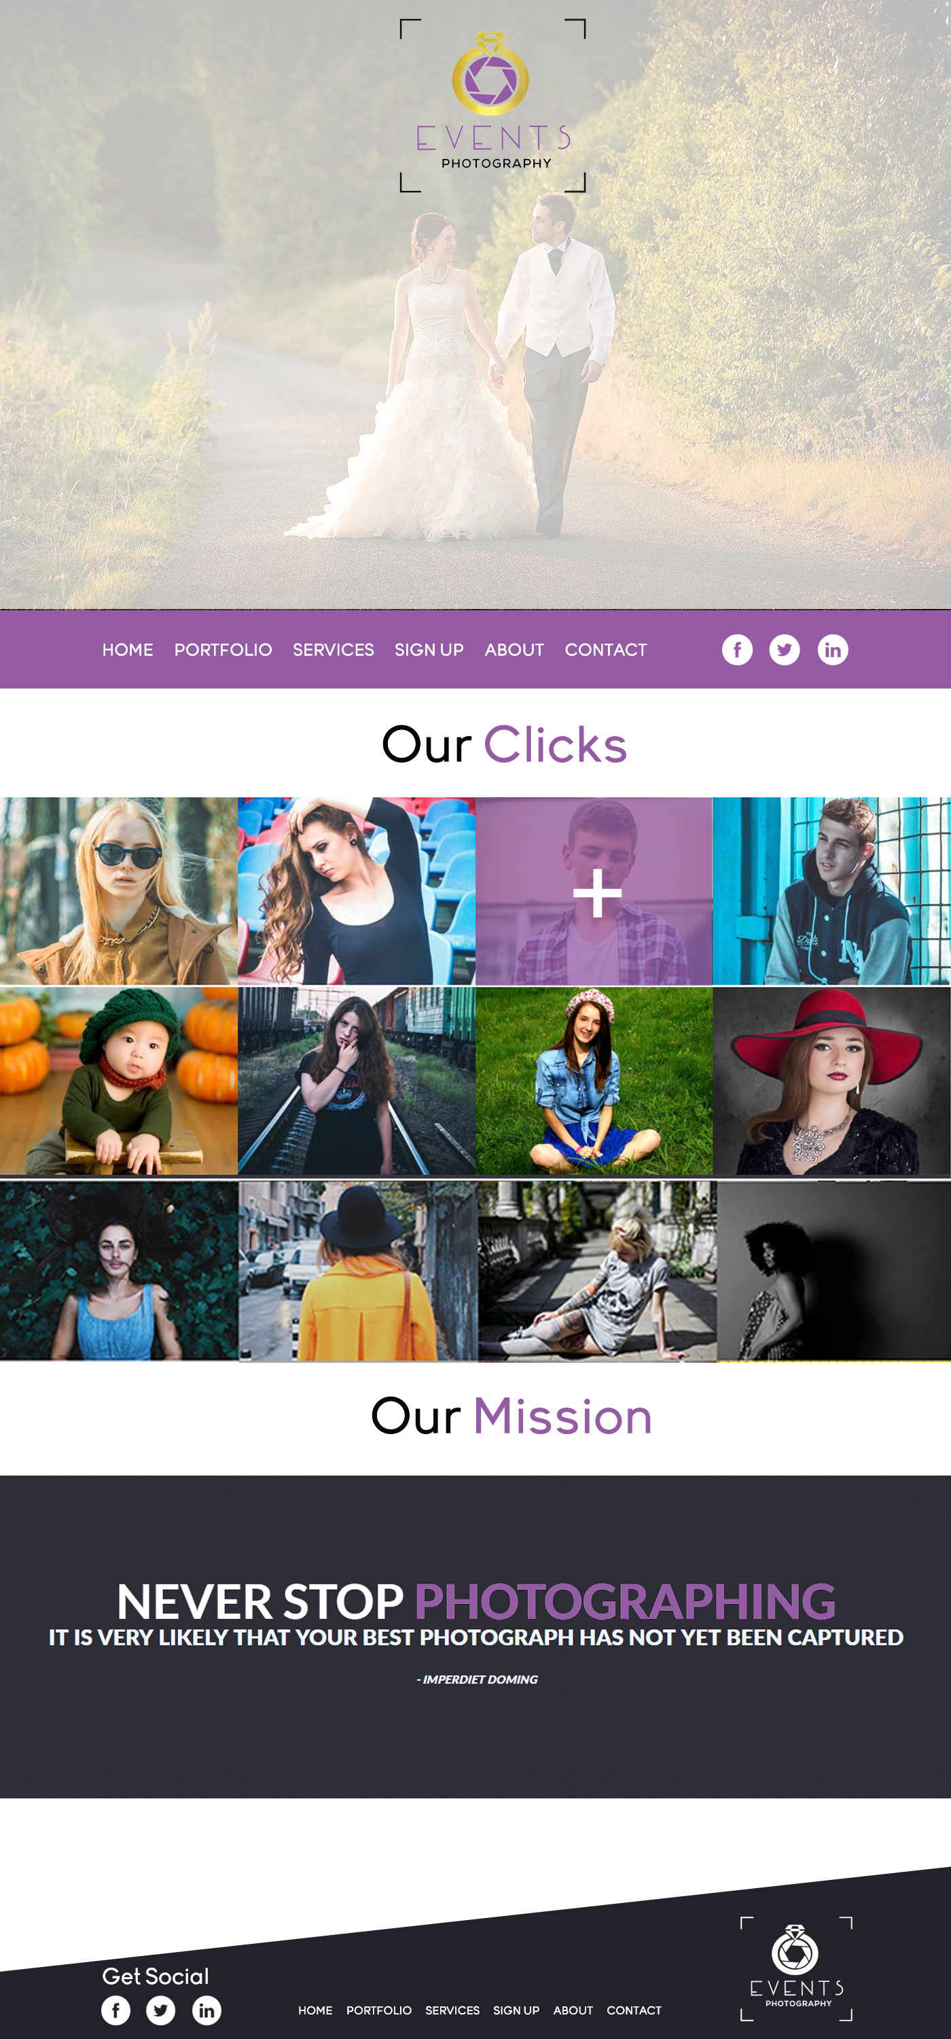
Task: Open the CONTACT link in the footer
Action: point(634,2010)
